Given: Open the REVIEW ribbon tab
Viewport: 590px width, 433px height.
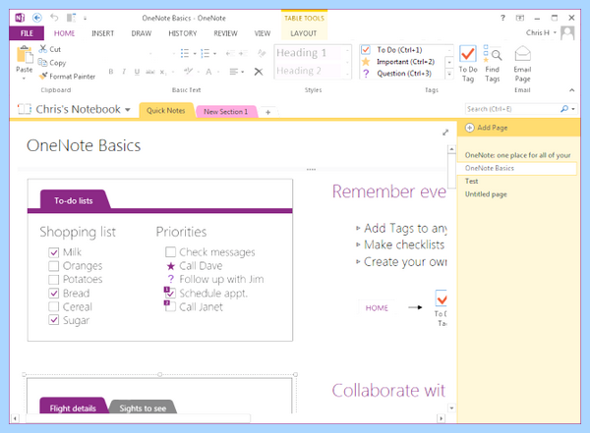Looking at the screenshot, I should [226, 33].
